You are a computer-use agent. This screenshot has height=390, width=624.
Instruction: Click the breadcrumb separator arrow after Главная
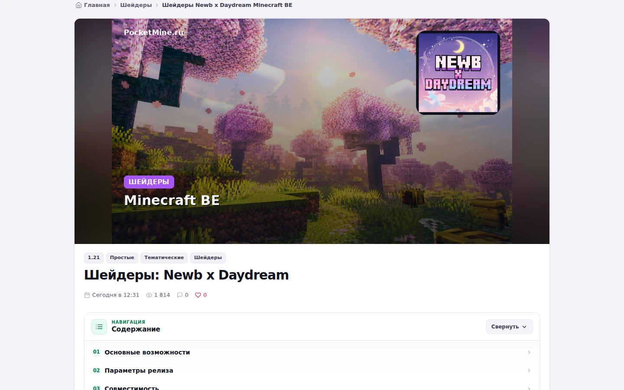point(115,5)
